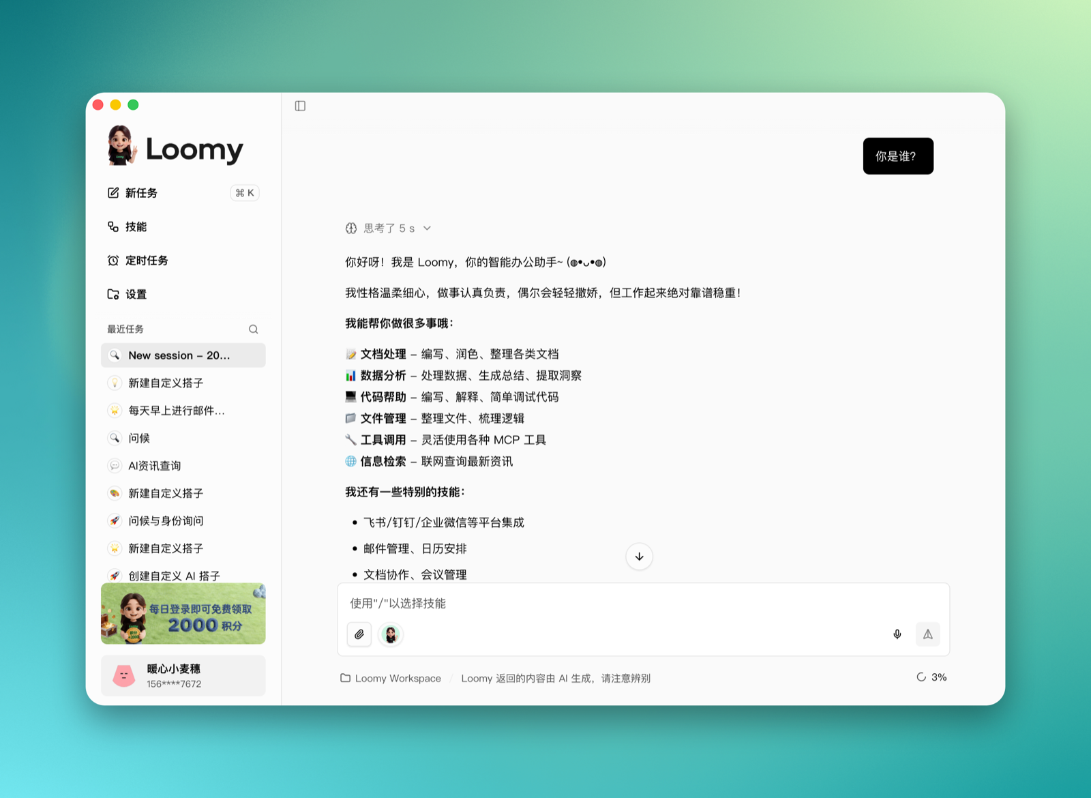Screen dimensions: 1091x798
Task: Open the AI资讯查询 task
Action: coord(183,466)
